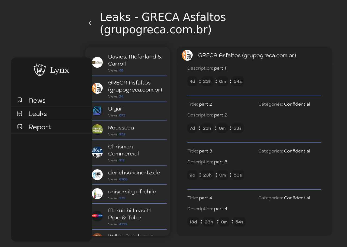Click the Views: 373 count
Viewport: 347px width, 247px height.
[117, 198]
